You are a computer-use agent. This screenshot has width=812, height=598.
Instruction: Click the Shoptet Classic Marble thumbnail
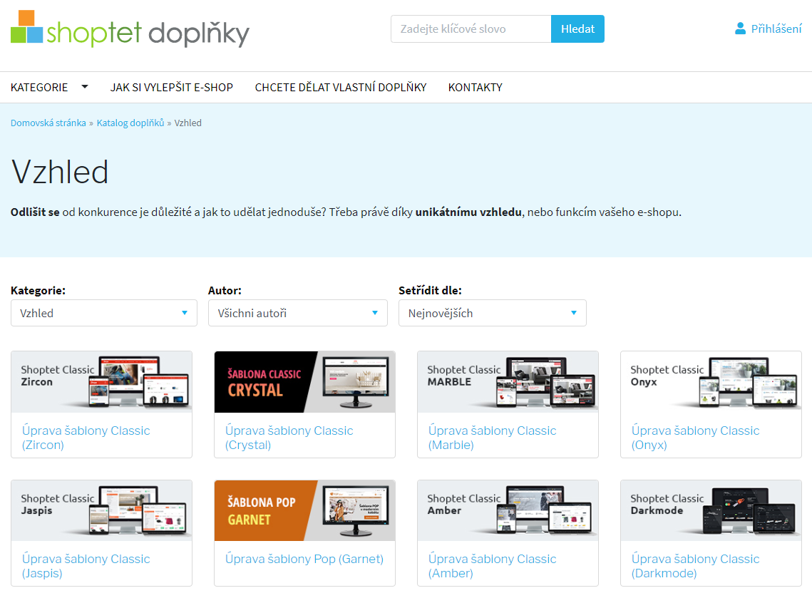point(508,382)
